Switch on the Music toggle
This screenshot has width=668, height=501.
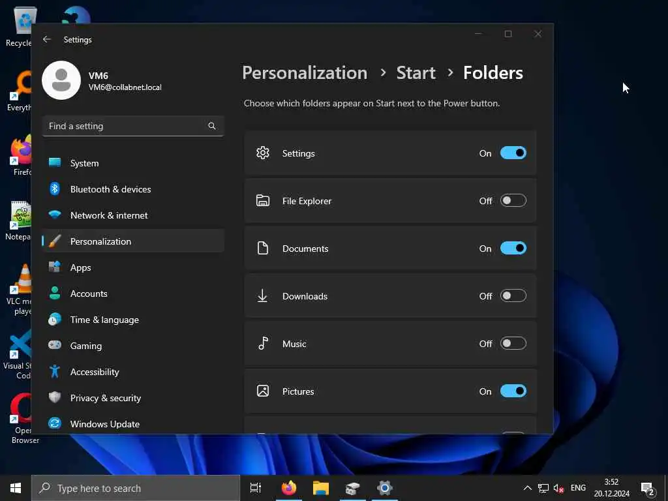(513, 343)
